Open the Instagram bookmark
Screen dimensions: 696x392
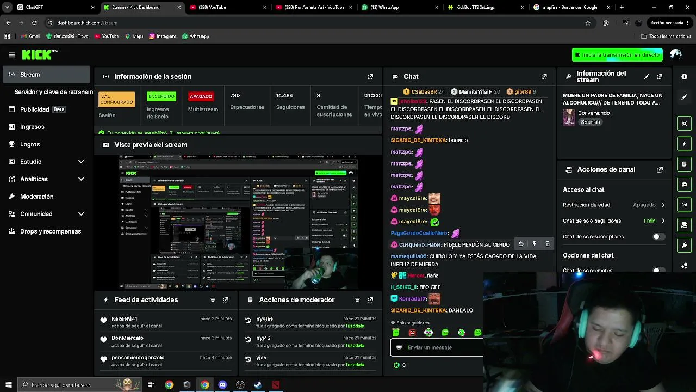coord(161,36)
